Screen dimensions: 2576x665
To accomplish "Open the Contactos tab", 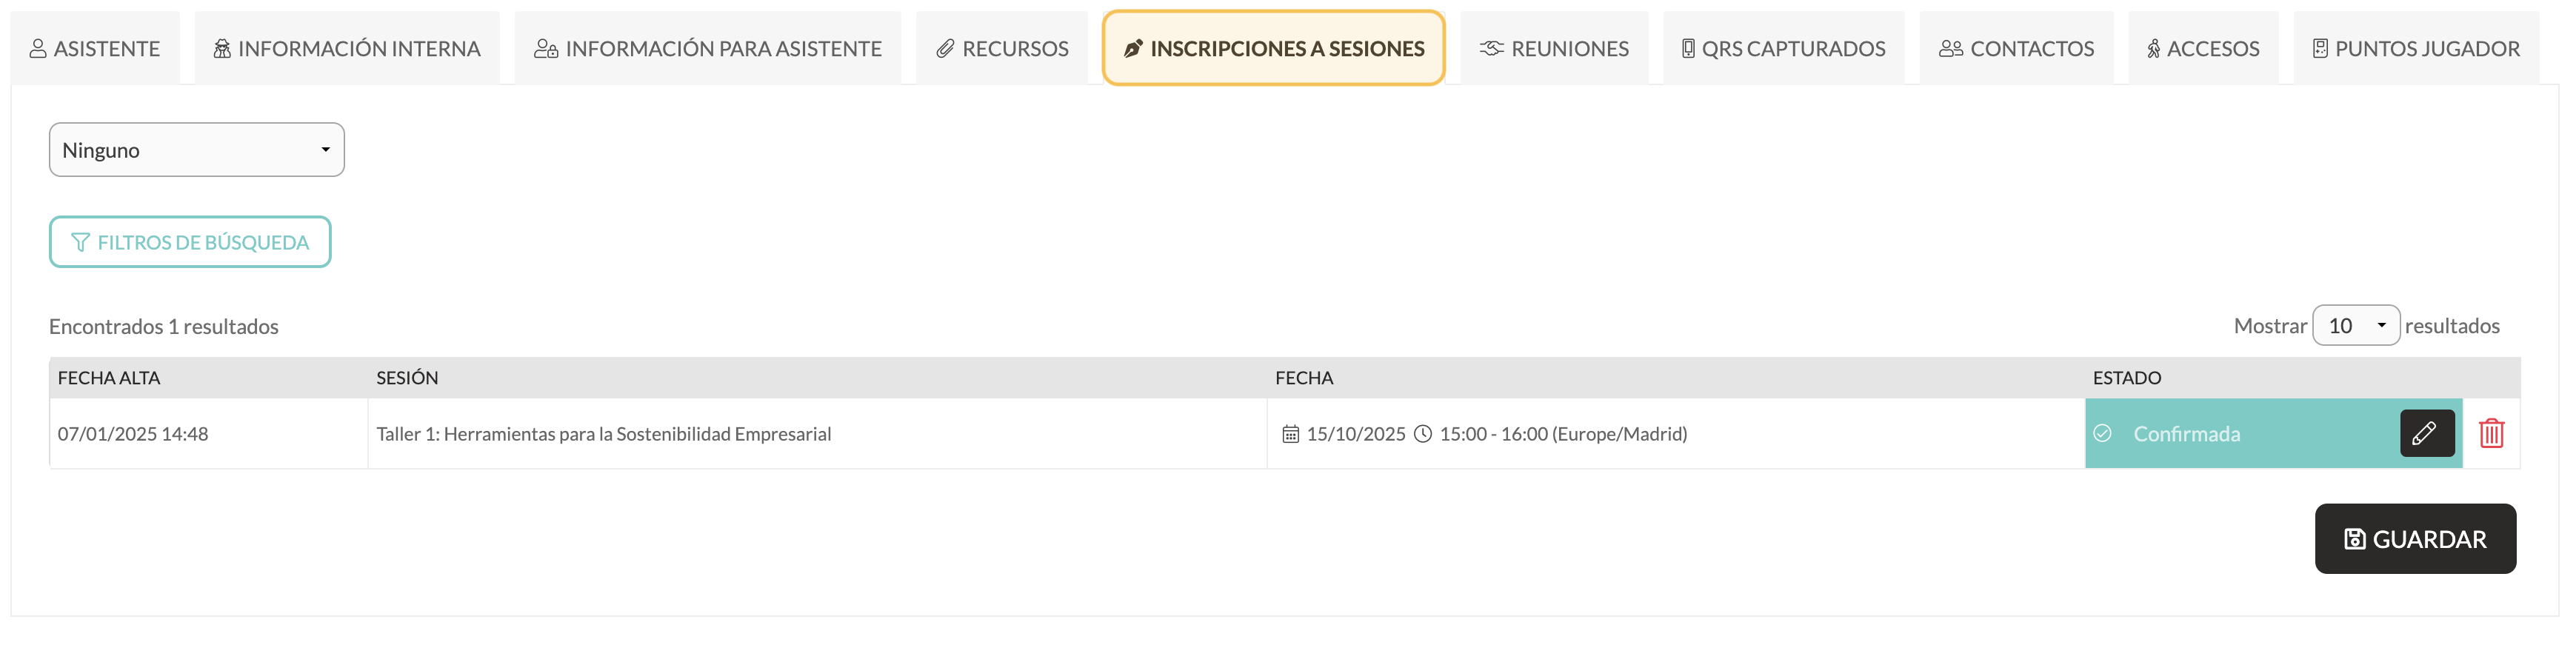I will pyautogui.click(x=2016, y=48).
